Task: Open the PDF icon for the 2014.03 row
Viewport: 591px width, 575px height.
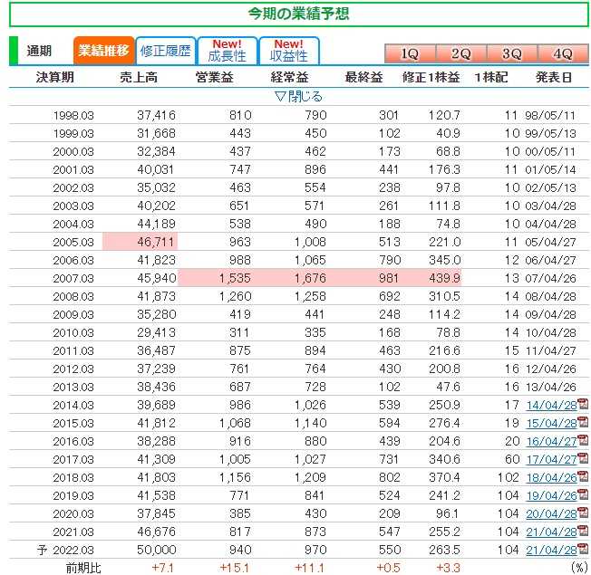Action: coord(583,403)
